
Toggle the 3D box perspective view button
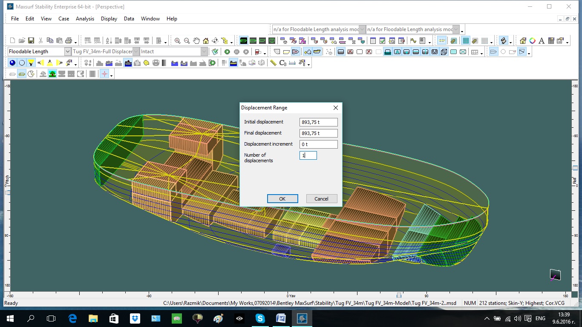[444, 52]
